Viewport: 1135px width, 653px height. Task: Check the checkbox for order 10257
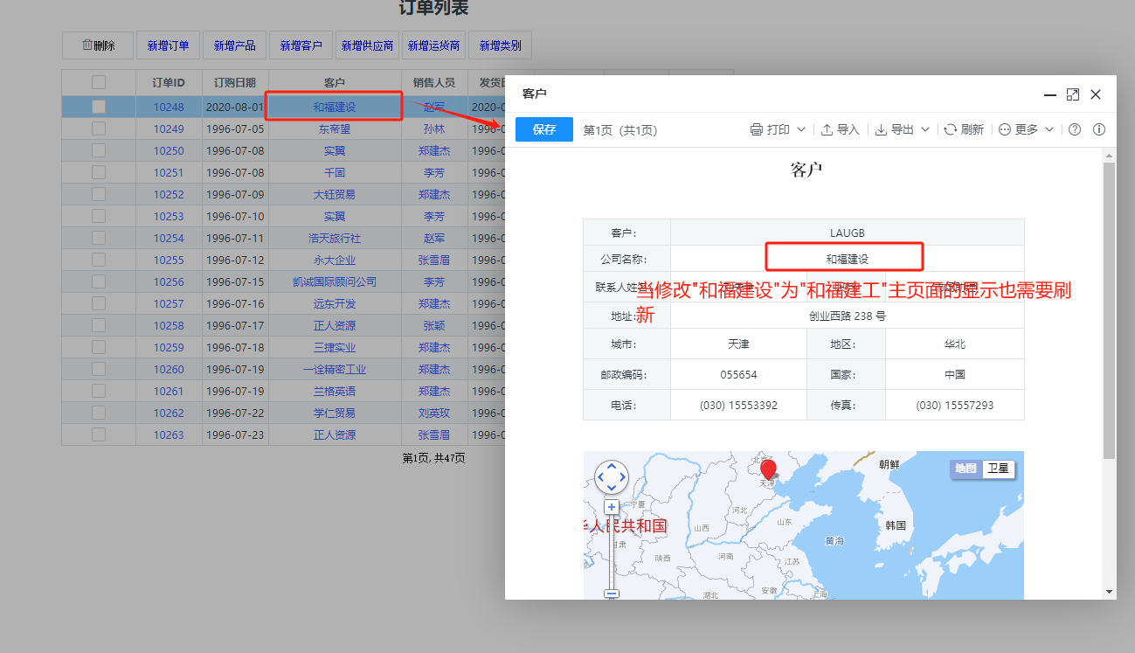tap(99, 303)
